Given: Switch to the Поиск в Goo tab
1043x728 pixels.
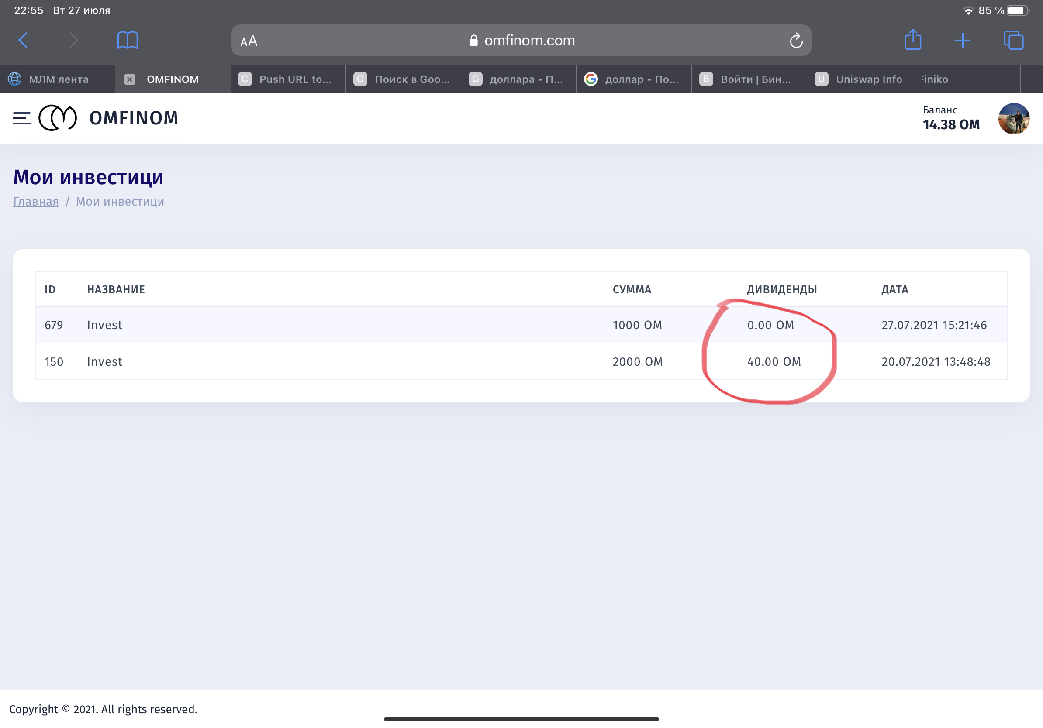Looking at the screenshot, I should tap(404, 79).
